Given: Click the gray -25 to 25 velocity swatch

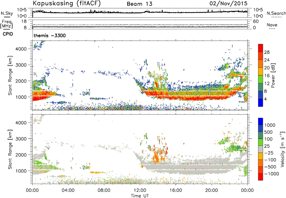Looking at the screenshot, I should tap(261, 149).
